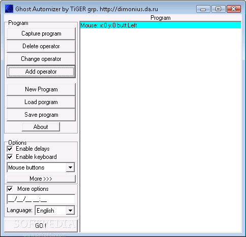Click the Program column header

161,18
